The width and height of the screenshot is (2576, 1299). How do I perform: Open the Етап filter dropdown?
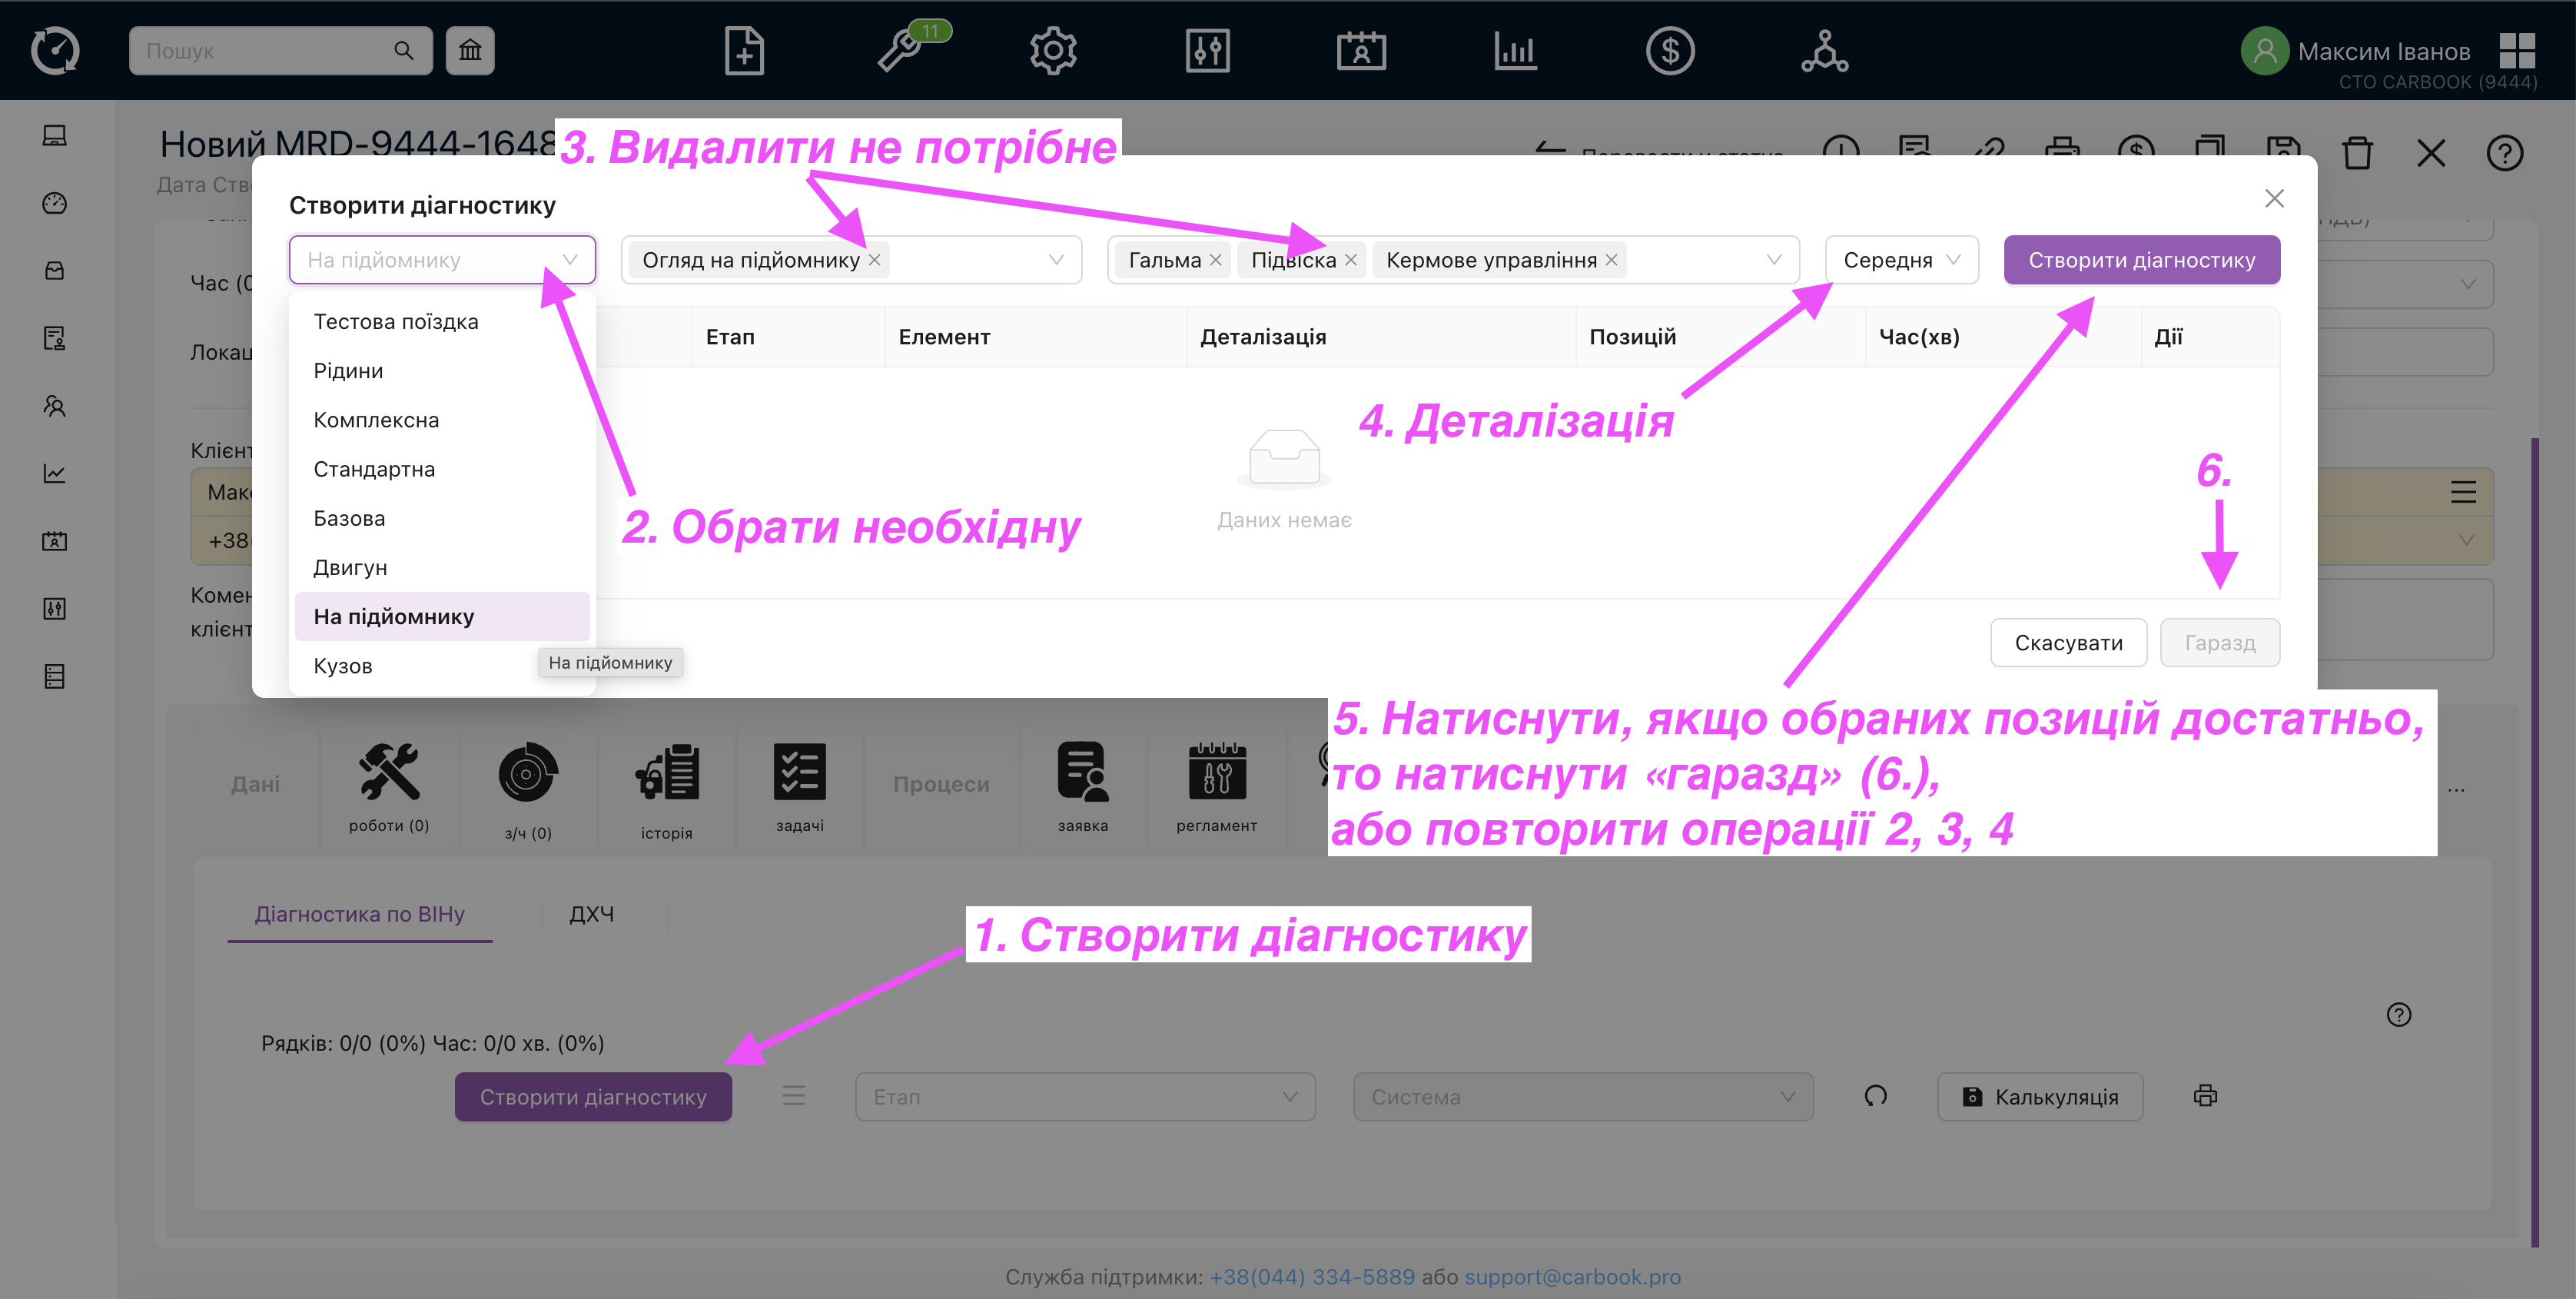tap(1084, 1097)
